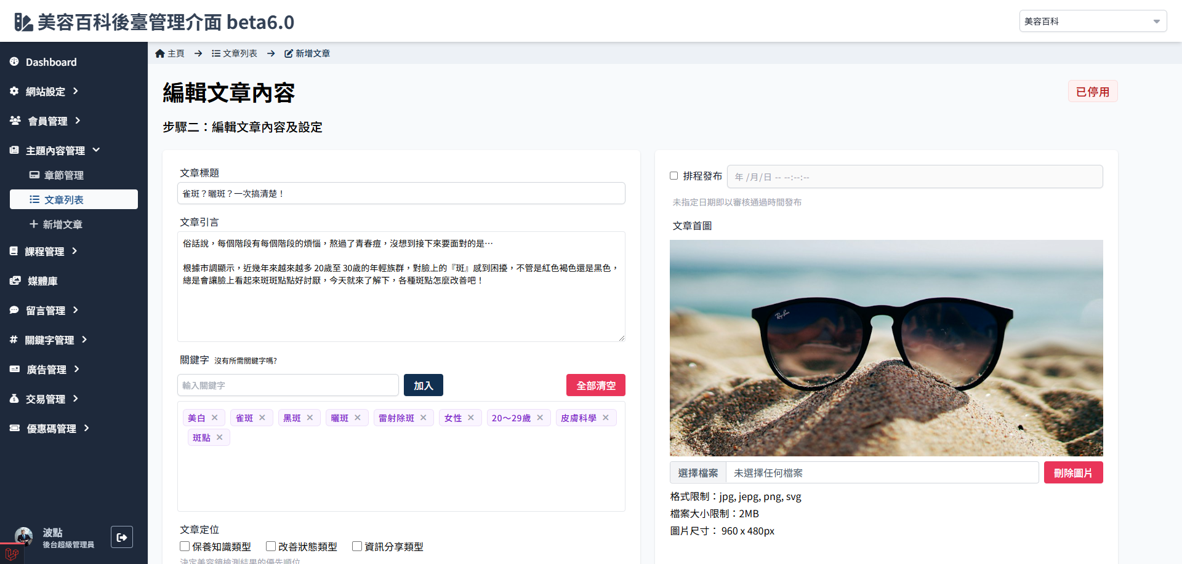The width and height of the screenshot is (1182, 564).
Task: Enable the 排程發布 checkbox
Action: point(674,176)
